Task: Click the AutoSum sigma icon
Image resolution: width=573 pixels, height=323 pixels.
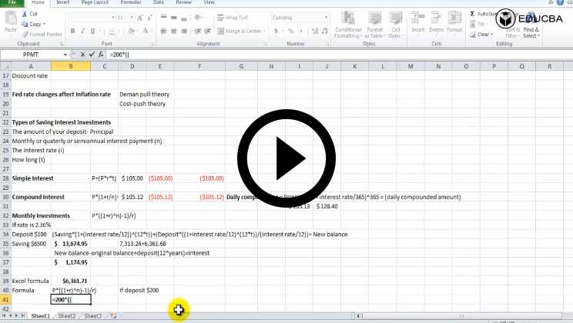Action: point(472,14)
